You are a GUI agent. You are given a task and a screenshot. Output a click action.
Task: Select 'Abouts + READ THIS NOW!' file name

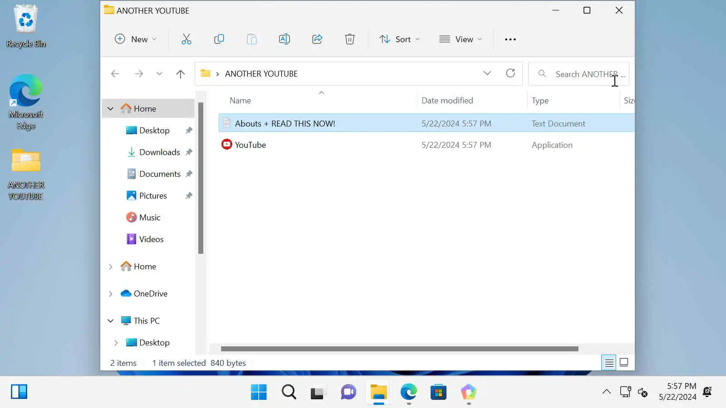[x=285, y=123]
